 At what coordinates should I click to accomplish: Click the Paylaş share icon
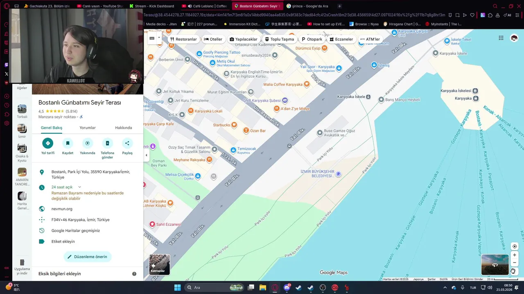click(127, 143)
